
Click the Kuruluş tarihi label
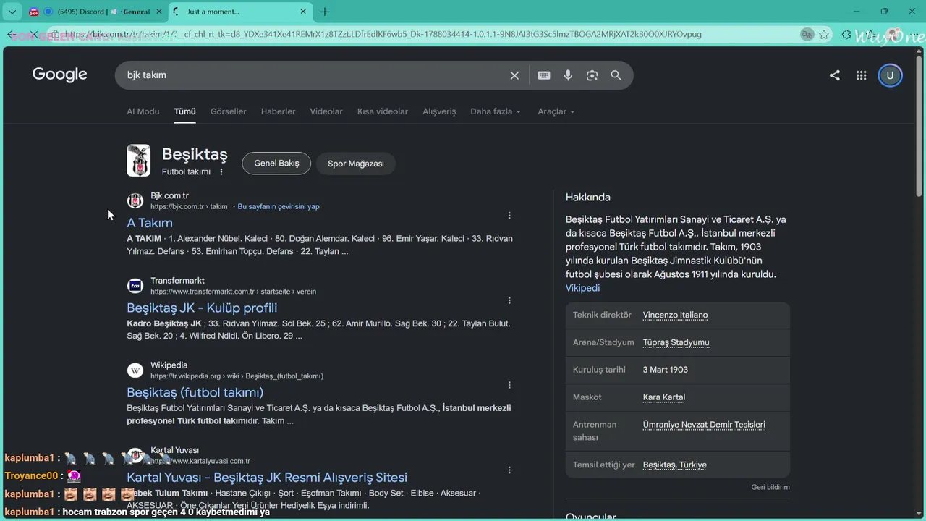(x=600, y=370)
